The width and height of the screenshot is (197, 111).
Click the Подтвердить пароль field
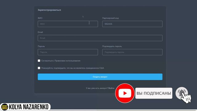click(x=132, y=52)
